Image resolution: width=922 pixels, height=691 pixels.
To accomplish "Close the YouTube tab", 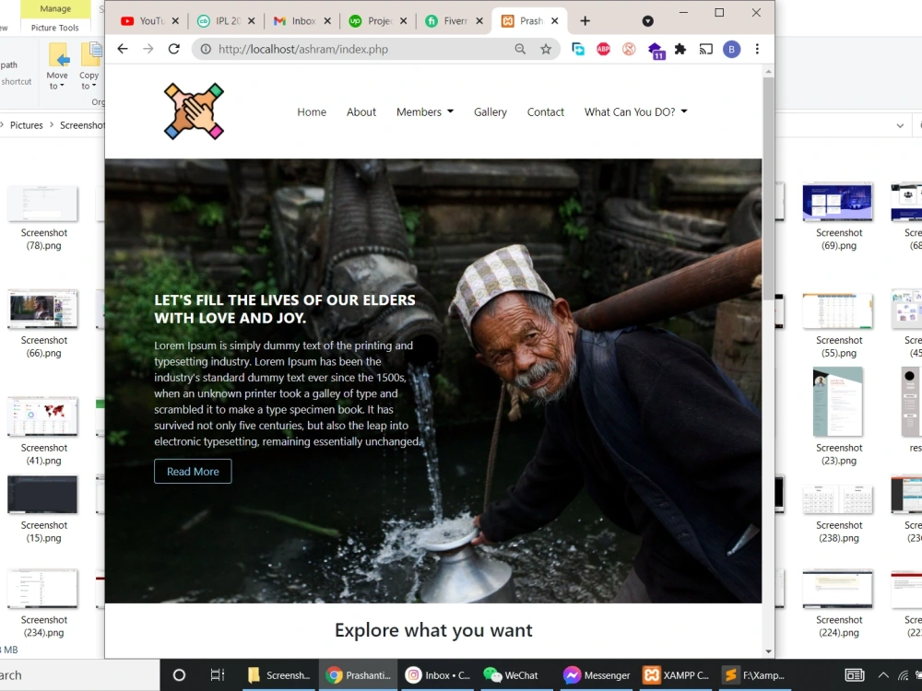I will click(175, 21).
